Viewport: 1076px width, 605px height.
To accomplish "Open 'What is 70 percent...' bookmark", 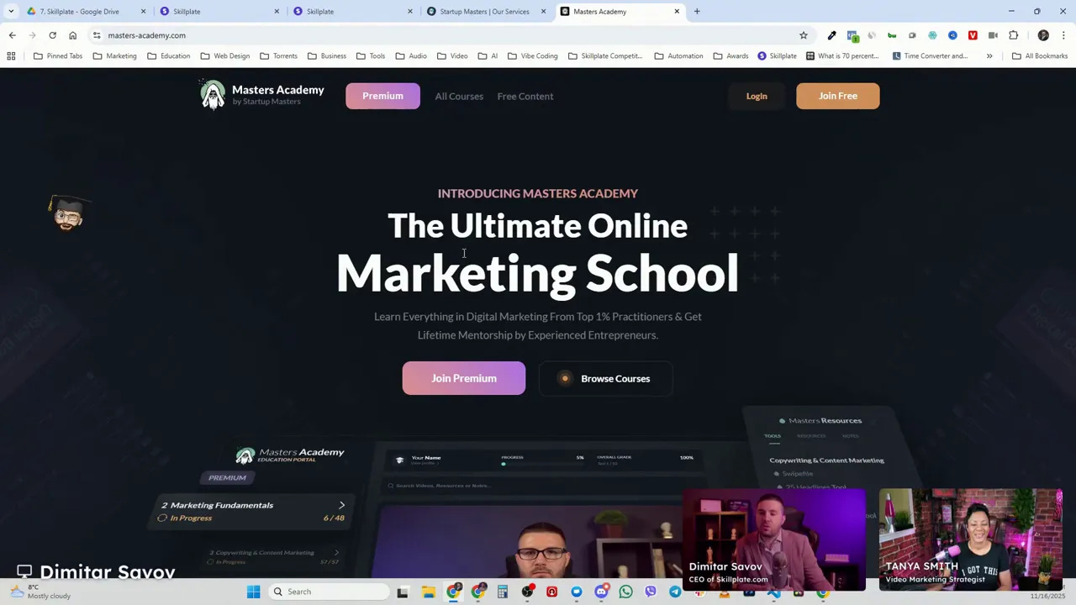I will (x=842, y=56).
